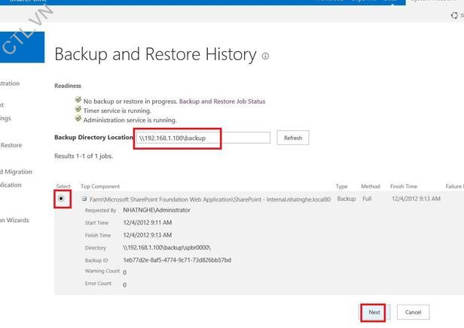Click the Backup type cell
Screen dimensions: 464x328
346,199
